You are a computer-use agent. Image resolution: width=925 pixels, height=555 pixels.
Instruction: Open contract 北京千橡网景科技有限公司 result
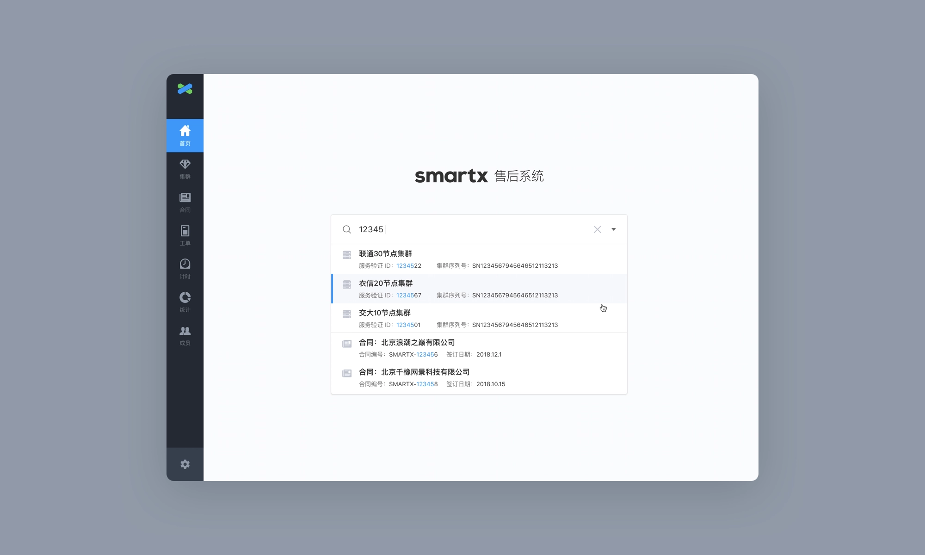pyautogui.click(x=414, y=372)
